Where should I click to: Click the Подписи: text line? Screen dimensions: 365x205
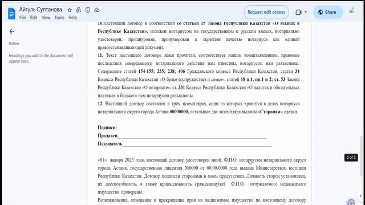(x=107, y=128)
